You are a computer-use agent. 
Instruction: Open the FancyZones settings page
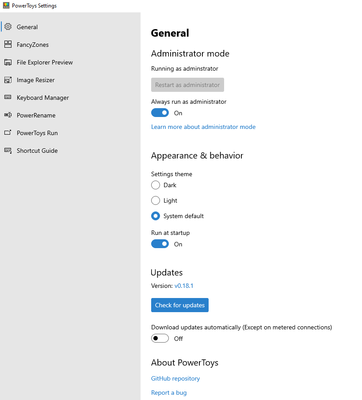70,45
